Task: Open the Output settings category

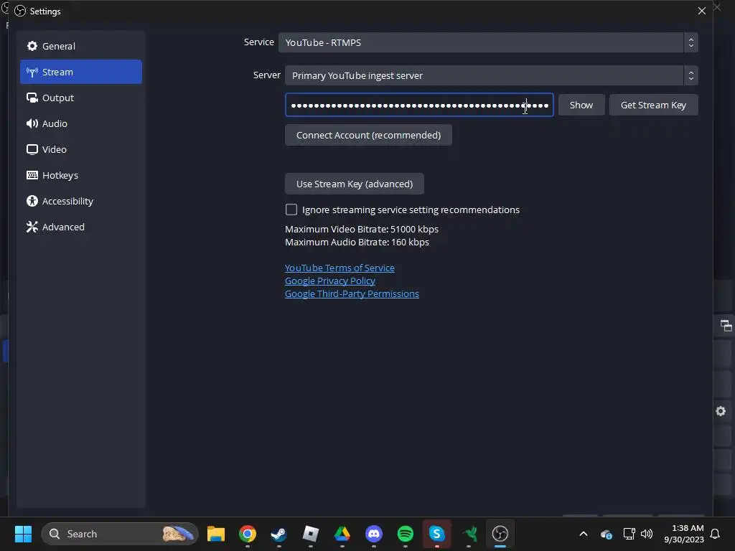Action: pyautogui.click(x=80, y=98)
